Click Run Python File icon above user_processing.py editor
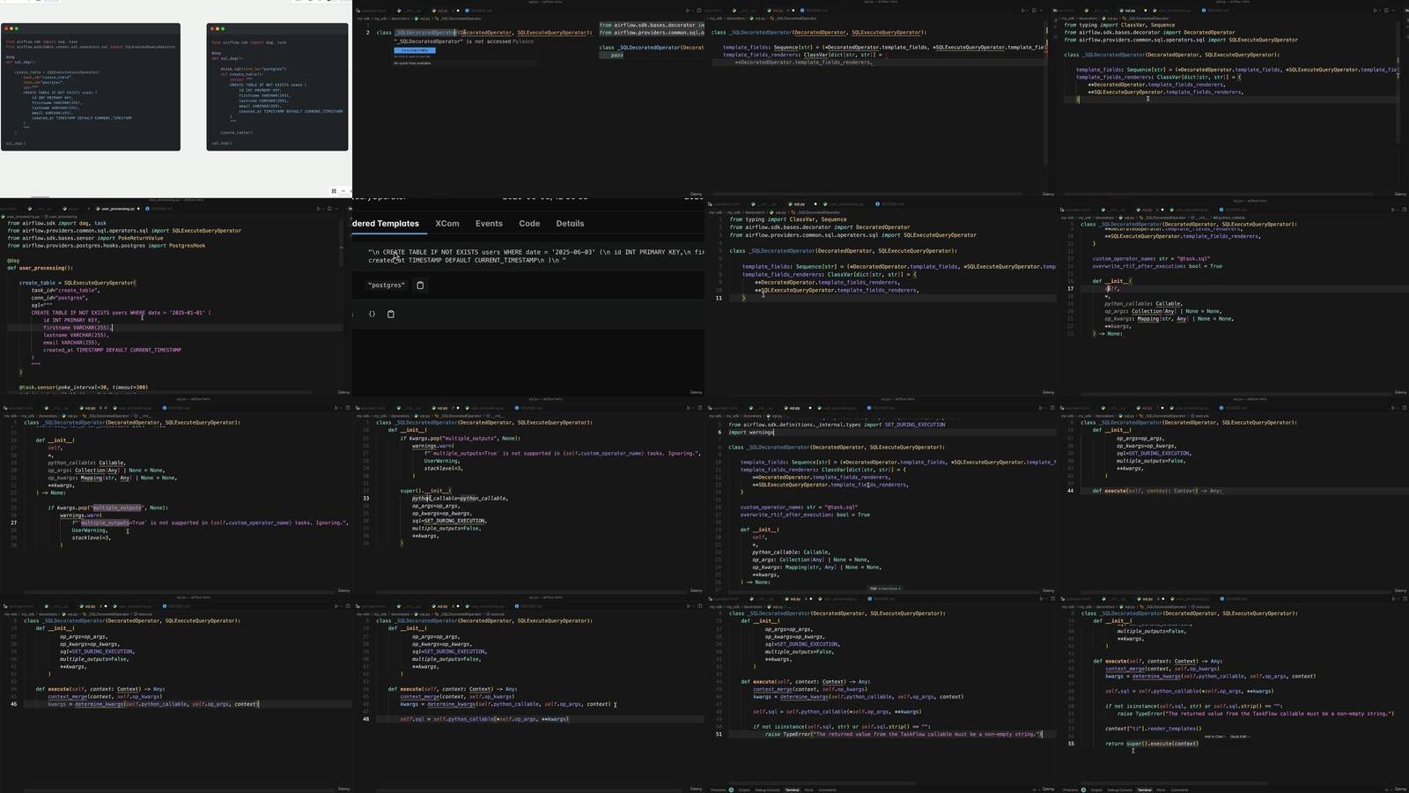Viewport: 1409px width, 793px height. point(319,209)
